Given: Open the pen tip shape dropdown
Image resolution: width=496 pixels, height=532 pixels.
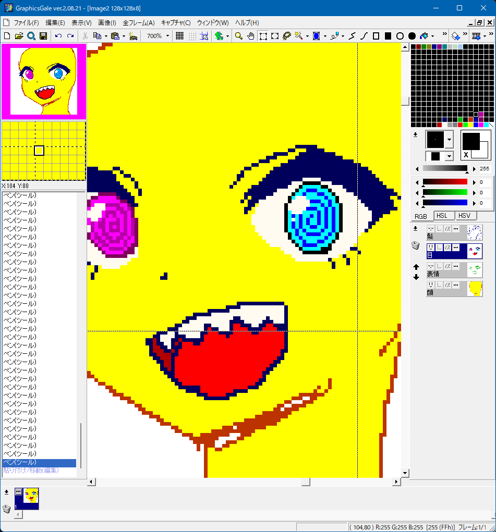Looking at the screenshot, I should 450,140.
